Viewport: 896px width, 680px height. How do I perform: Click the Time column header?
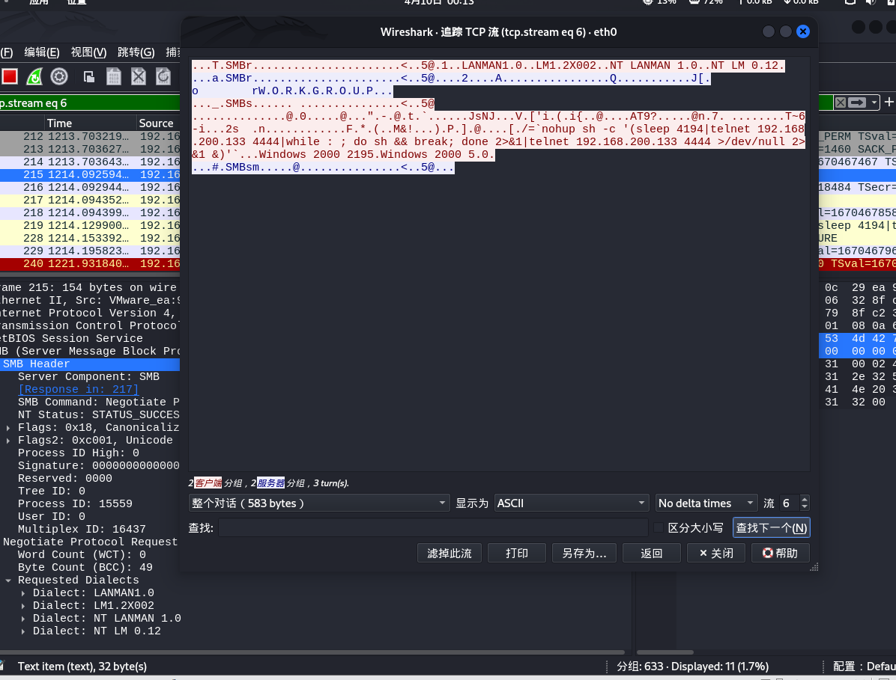(x=91, y=123)
